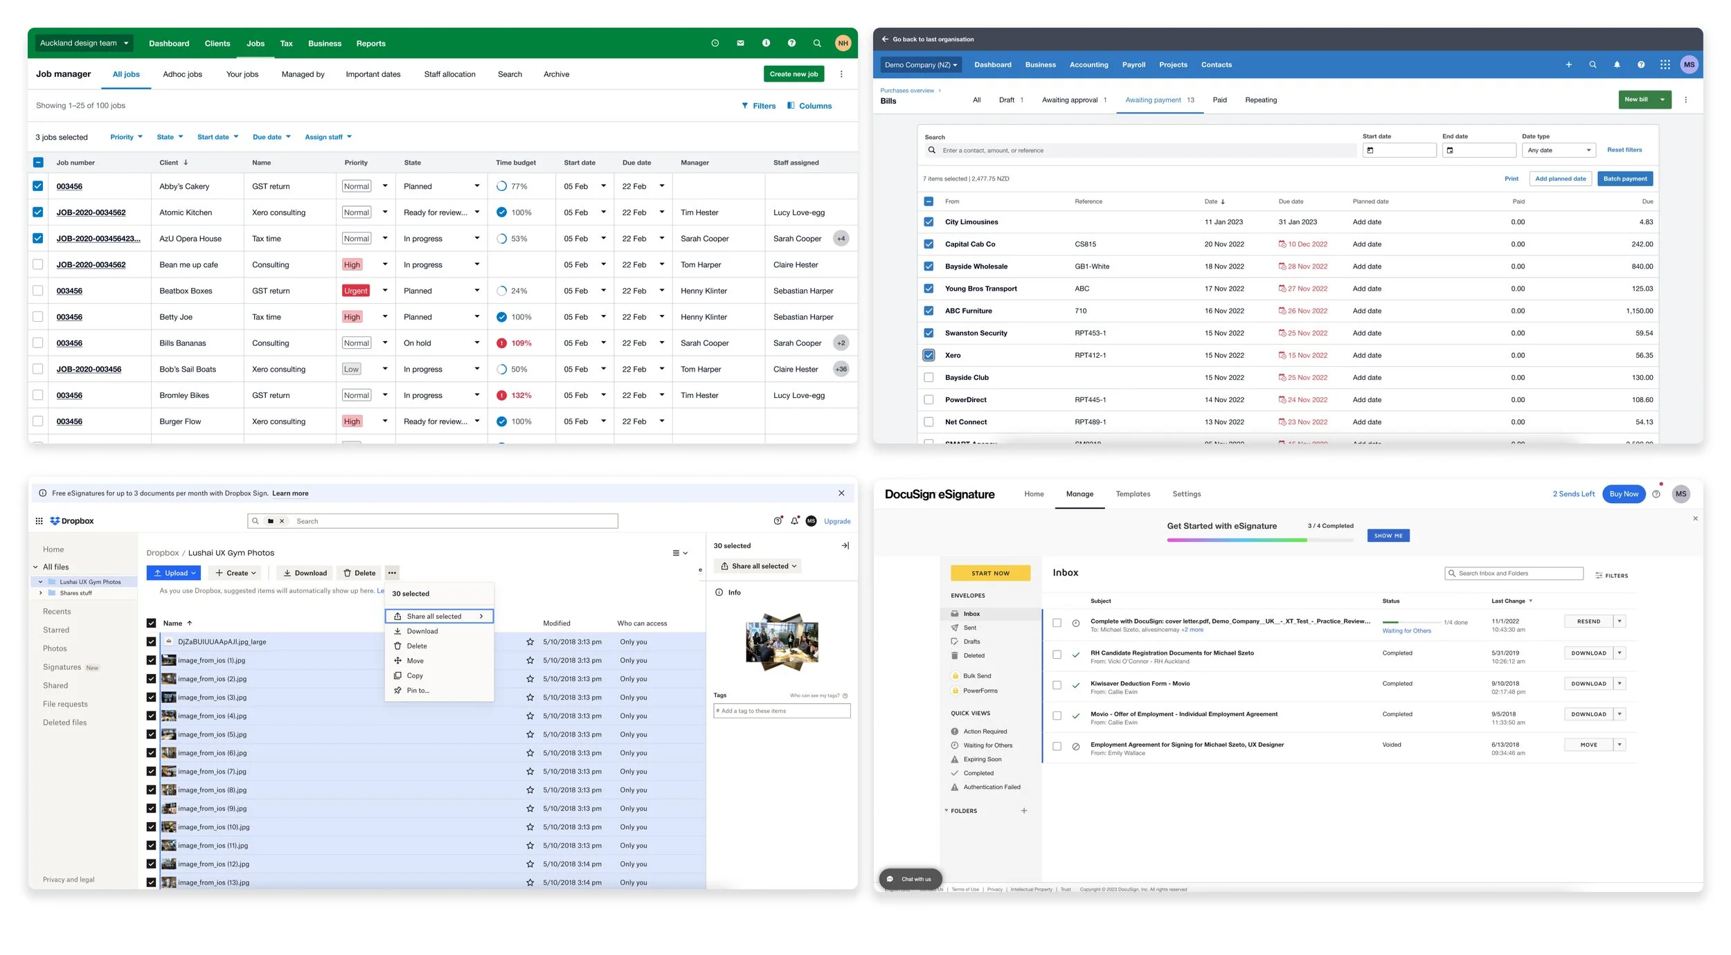Click the Columns icon in Job manager

791,106
